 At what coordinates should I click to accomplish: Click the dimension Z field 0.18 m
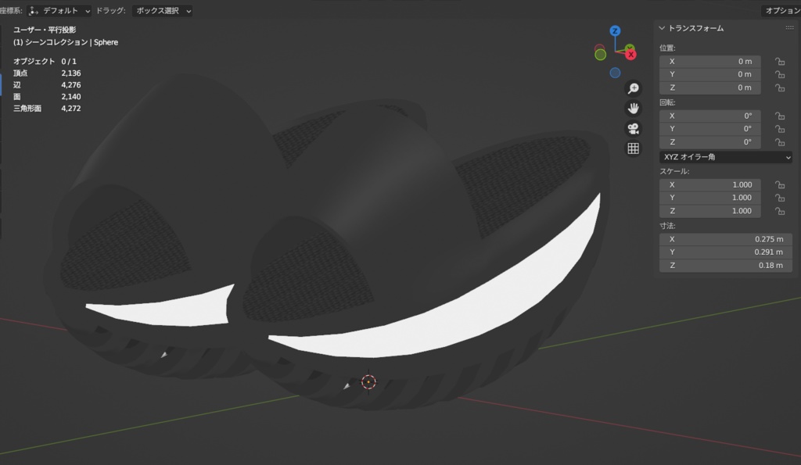[725, 266]
